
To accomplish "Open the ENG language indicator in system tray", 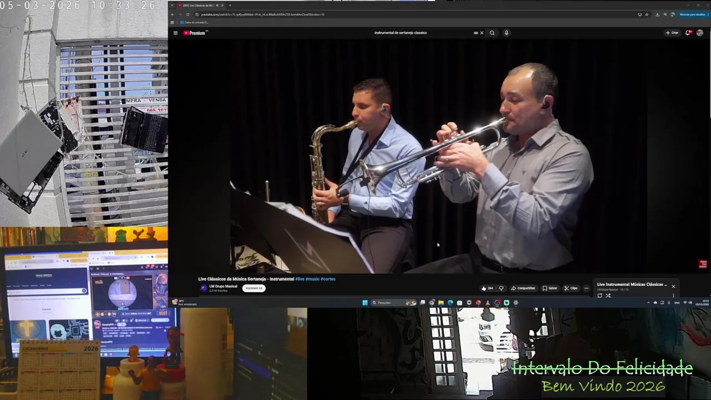I will tap(677, 303).
